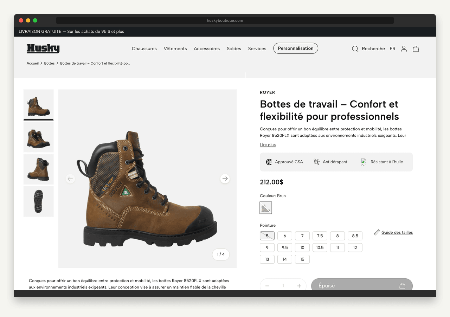Open the Personnalisation page
The image size is (450, 317).
click(x=295, y=48)
